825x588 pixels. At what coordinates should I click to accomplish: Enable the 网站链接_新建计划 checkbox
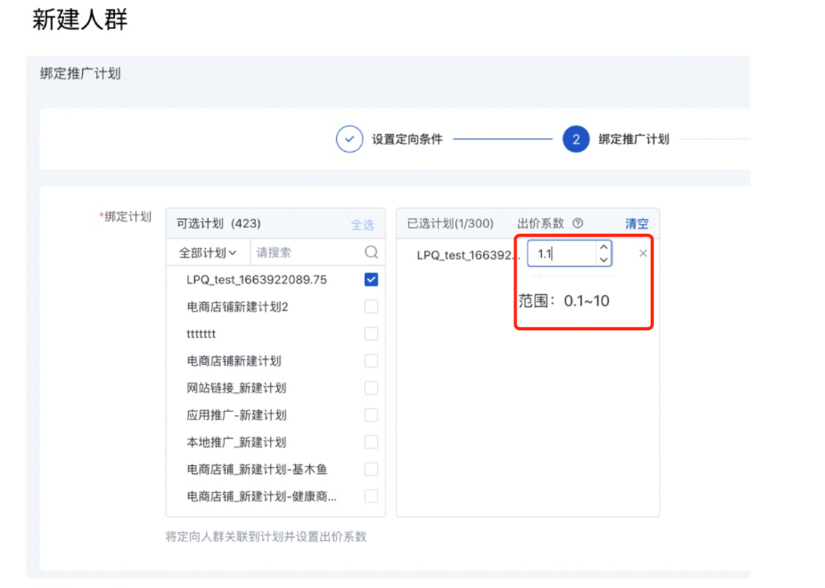click(x=371, y=388)
